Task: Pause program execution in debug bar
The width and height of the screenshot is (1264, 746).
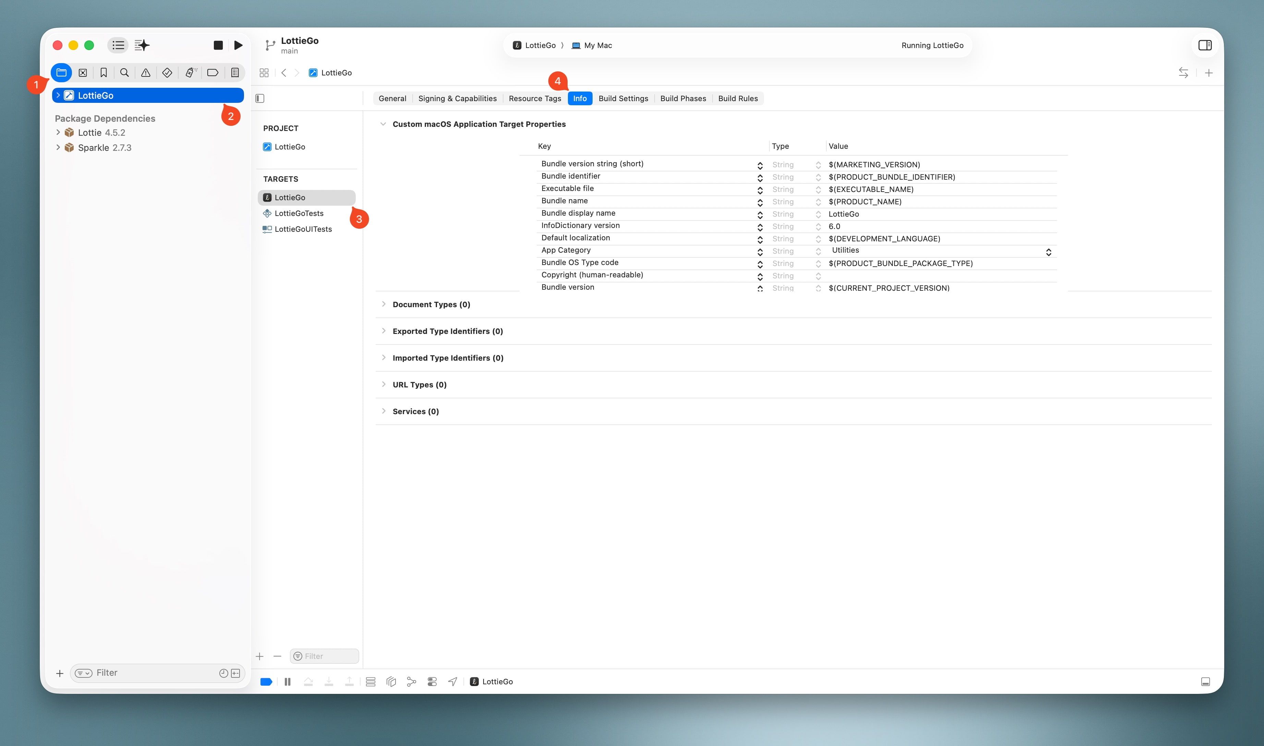Action: [287, 682]
